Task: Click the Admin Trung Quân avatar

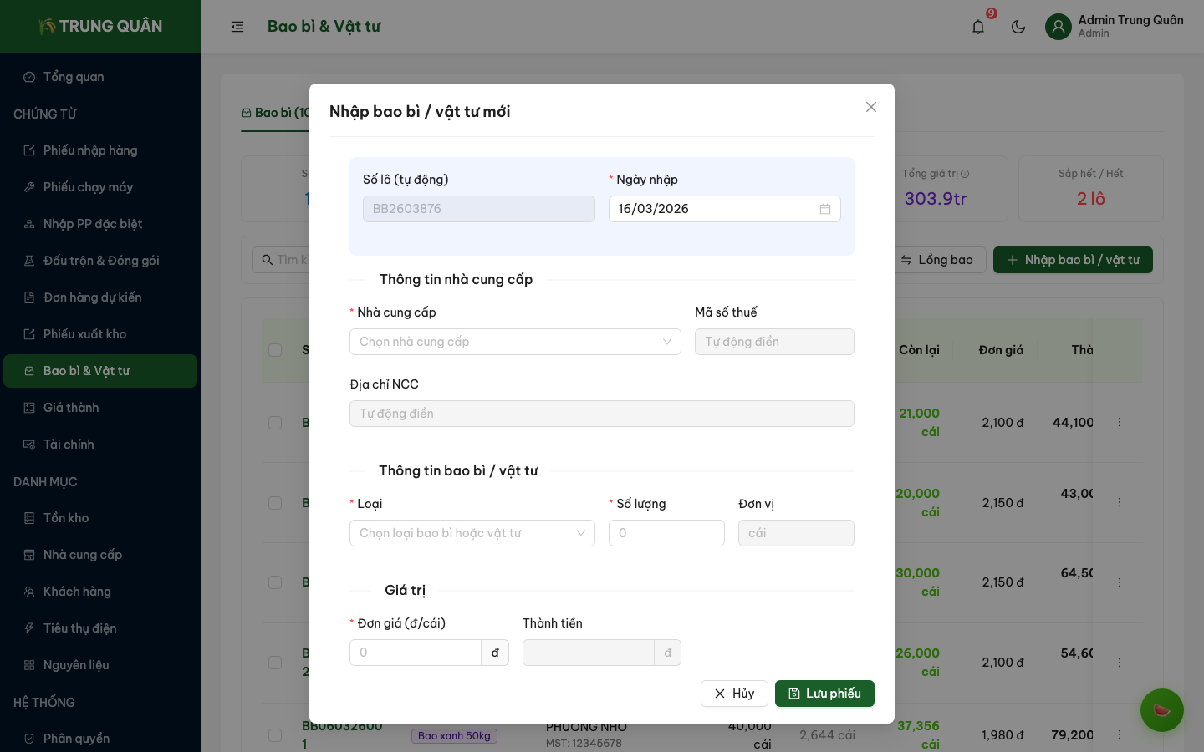Action: pos(1059,27)
